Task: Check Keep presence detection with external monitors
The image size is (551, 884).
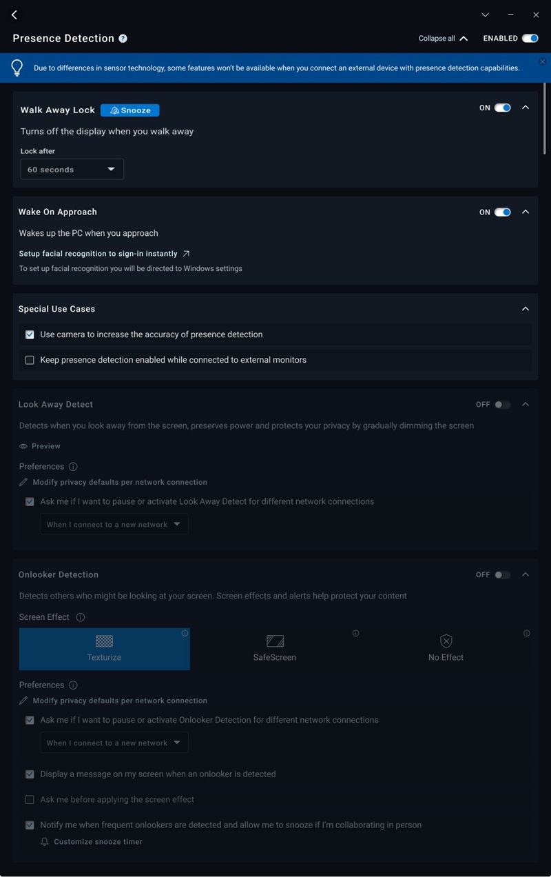Action: [x=30, y=360]
